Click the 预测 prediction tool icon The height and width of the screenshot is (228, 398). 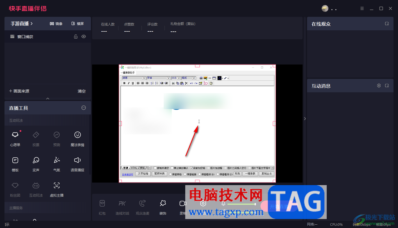(x=57, y=135)
